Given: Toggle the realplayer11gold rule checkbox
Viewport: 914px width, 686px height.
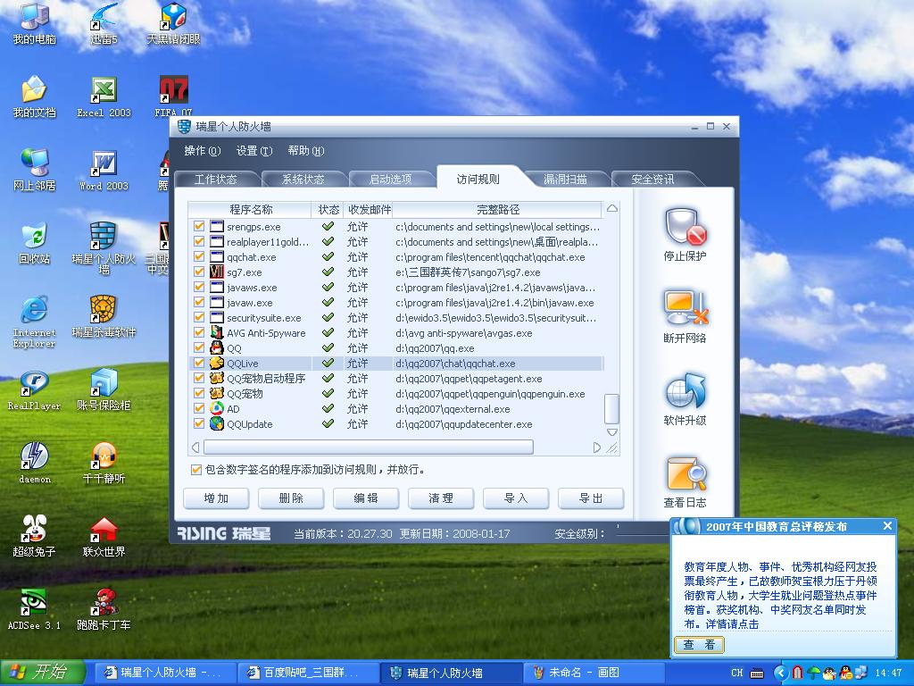Looking at the screenshot, I should (x=199, y=241).
